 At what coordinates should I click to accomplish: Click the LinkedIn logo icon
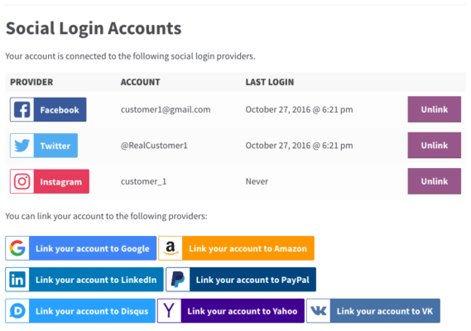click(x=17, y=280)
